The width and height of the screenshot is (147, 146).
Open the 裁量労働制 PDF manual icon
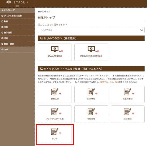point(128,92)
